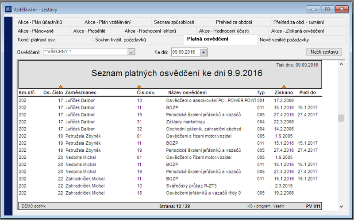Click the Typ column header
The height and width of the screenshot is (220, 354).
click(x=261, y=93)
